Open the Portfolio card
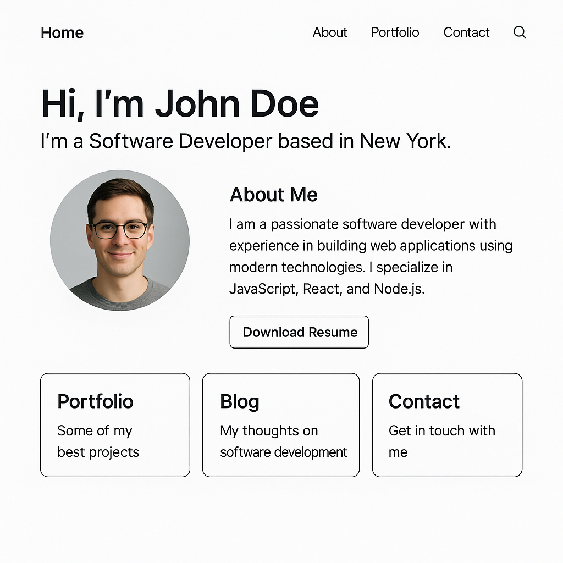This screenshot has width=563, height=563. click(114, 424)
